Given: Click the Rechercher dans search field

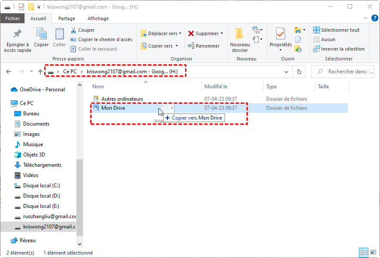Looking at the screenshot, I should tap(343, 72).
